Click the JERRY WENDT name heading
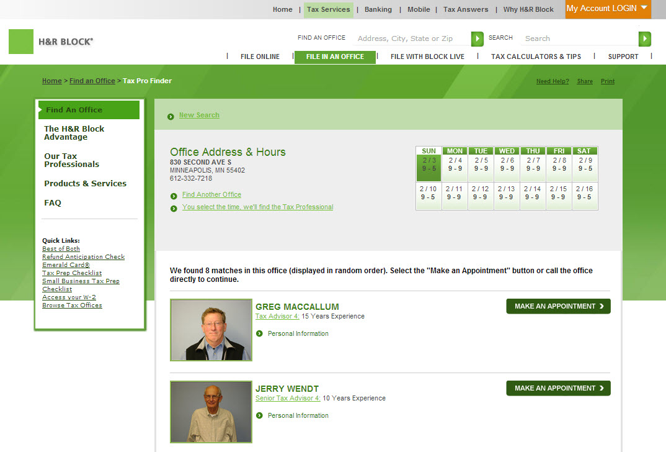666x452 pixels. pos(286,389)
